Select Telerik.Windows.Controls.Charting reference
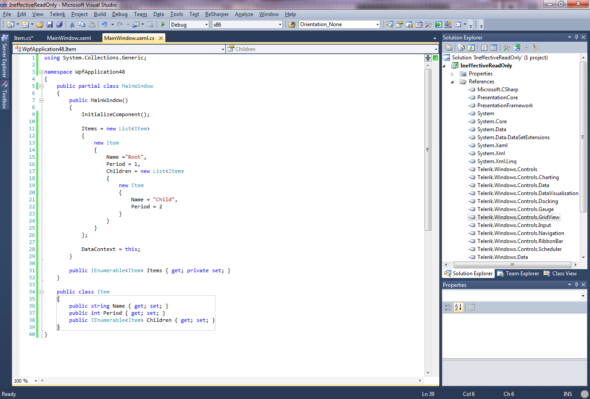Viewport: 590px width, 399px height. pyautogui.click(x=518, y=177)
